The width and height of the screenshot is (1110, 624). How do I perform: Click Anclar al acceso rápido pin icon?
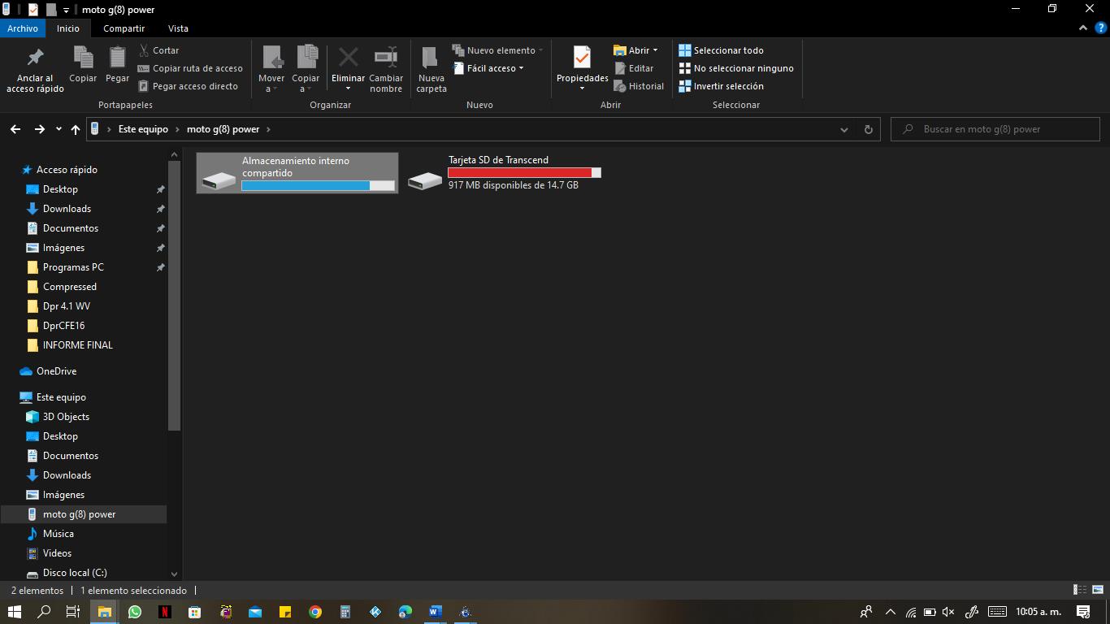[35, 58]
